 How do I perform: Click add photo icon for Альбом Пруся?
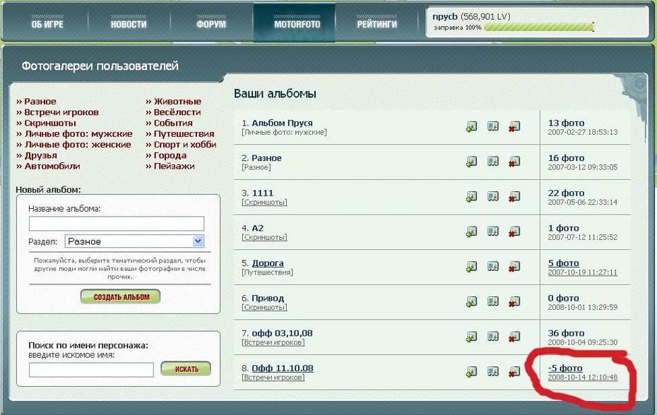(x=471, y=127)
